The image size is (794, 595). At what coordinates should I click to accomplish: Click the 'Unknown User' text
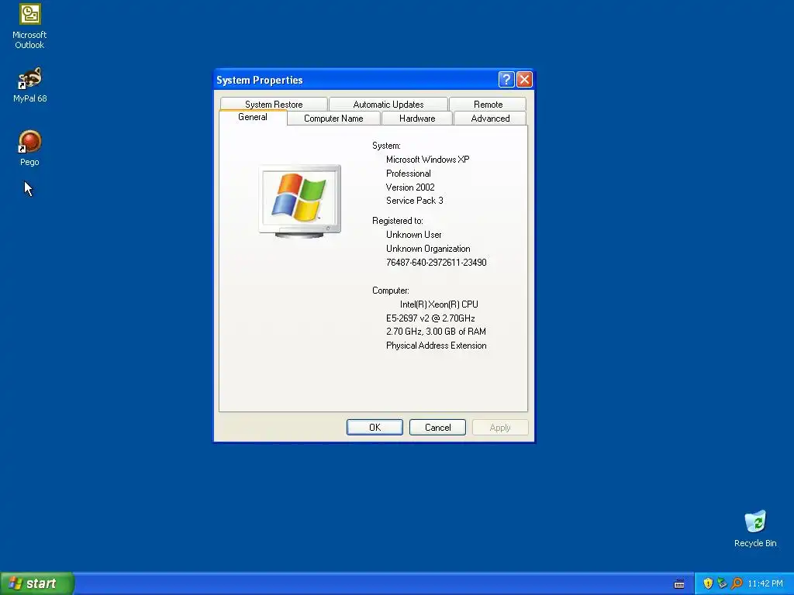click(414, 235)
